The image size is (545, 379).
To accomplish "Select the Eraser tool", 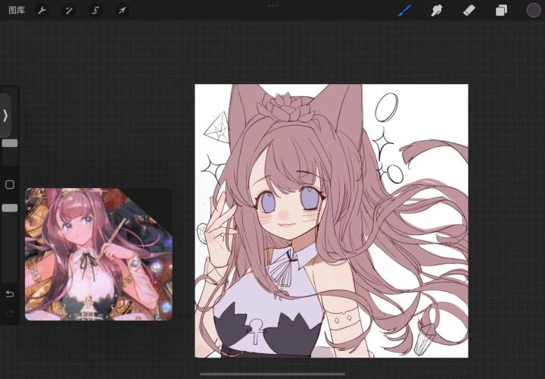I will pos(469,11).
